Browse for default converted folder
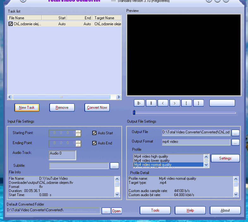Viewport: 248px width, 222px height. coord(106,211)
